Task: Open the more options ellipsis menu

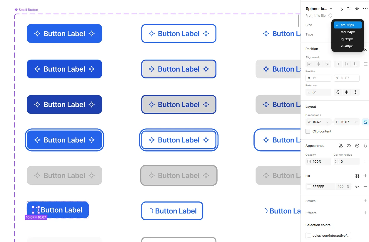Action: 365,9
